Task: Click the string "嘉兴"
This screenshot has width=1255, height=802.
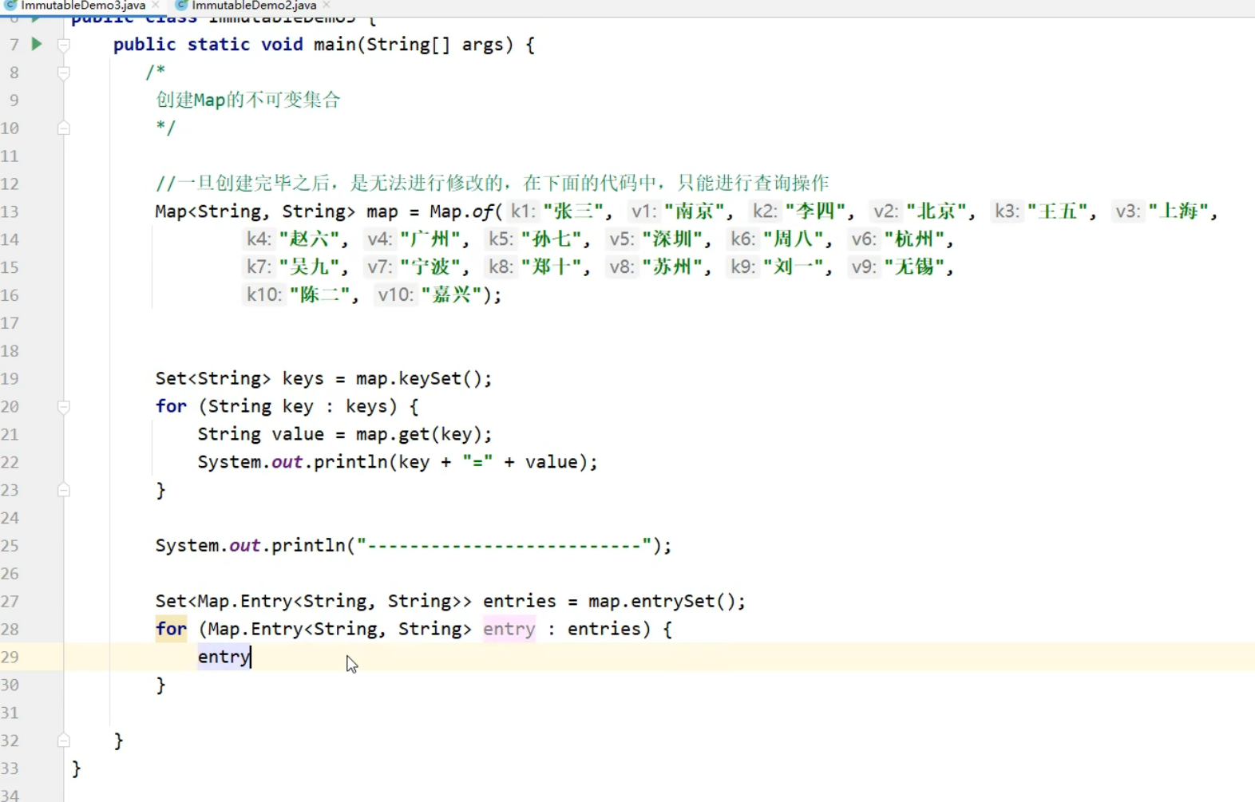Action: pyautogui.click(x=451, y=295)
